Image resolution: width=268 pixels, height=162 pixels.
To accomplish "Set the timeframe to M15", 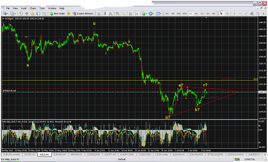I will [179, 14].
